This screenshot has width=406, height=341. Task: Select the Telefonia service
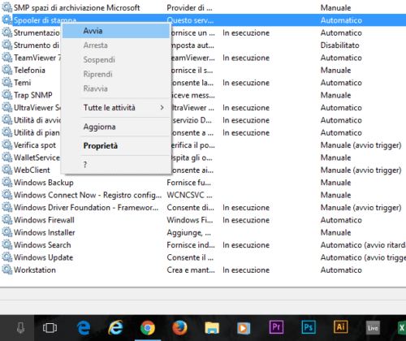tap(29, 70)
